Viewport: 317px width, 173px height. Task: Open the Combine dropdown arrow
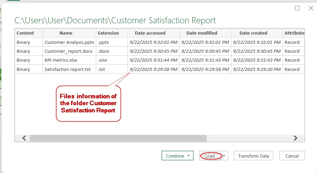(x=188, y=156)
